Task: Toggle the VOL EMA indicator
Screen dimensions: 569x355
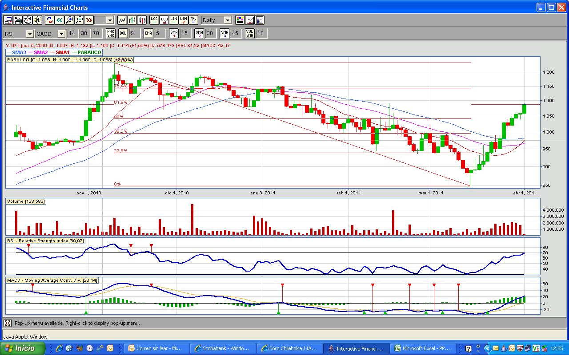Action: (250, 33)
